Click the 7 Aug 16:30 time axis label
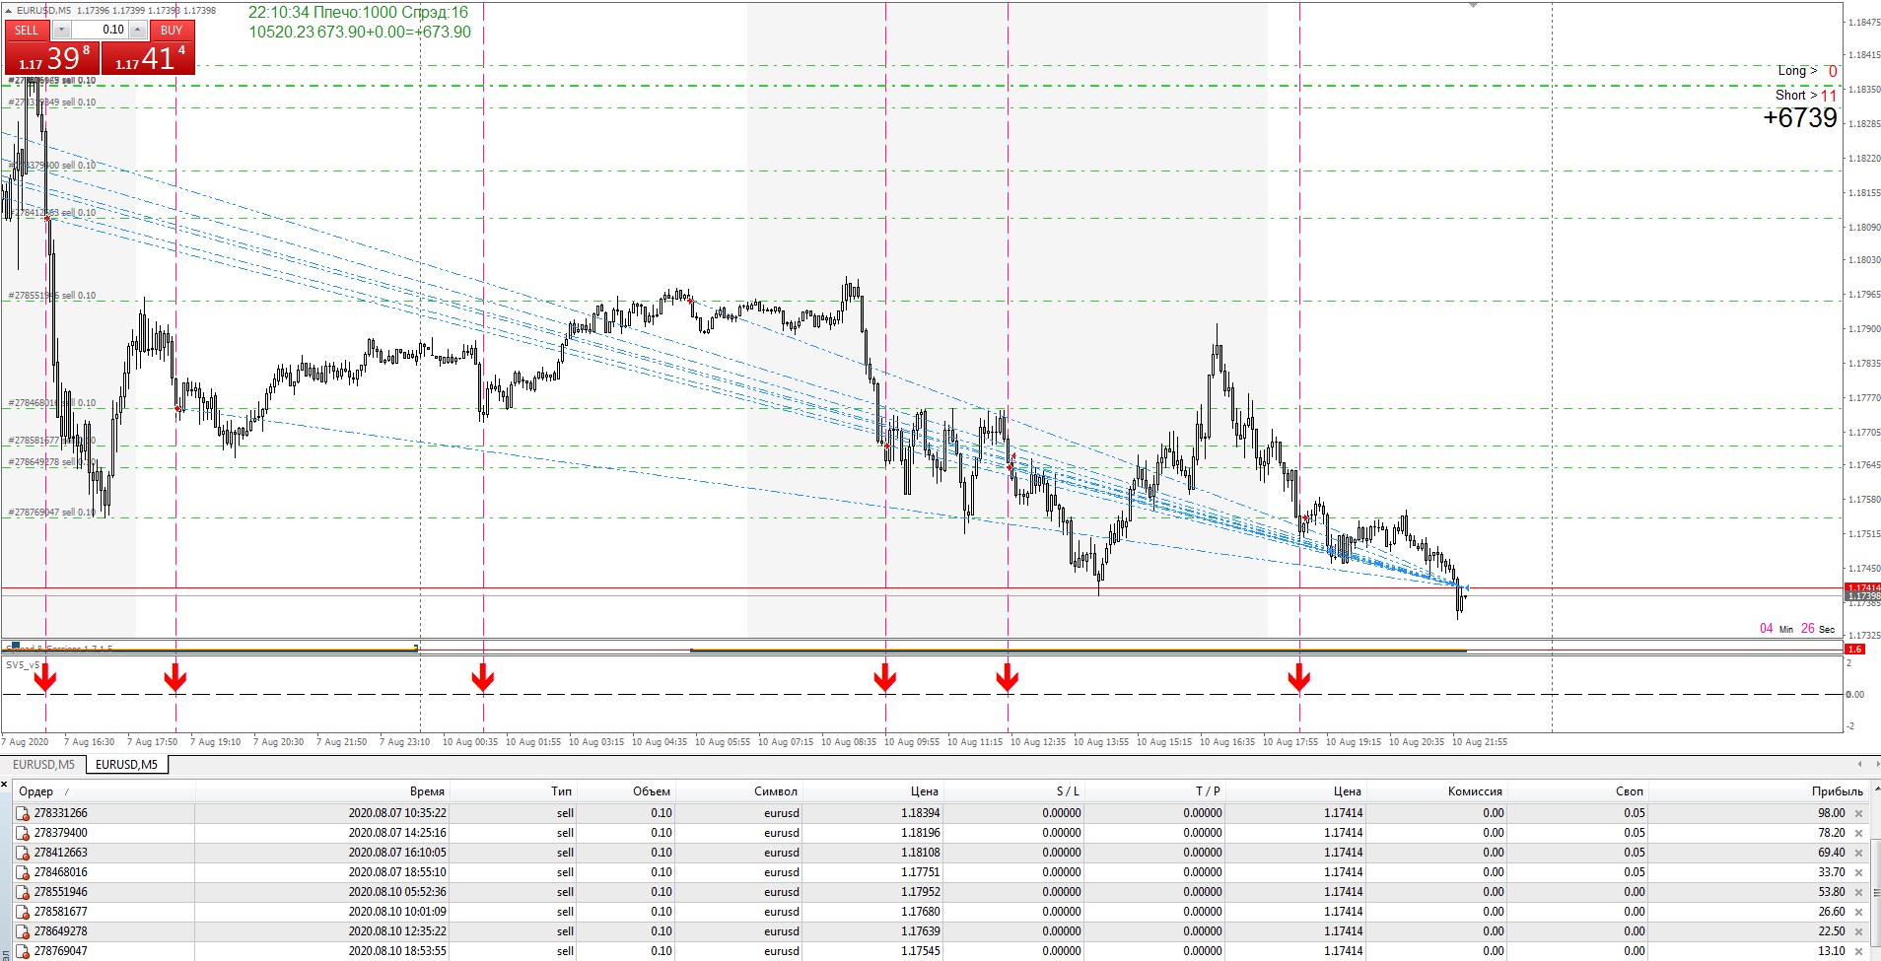The image size is (1881, 961). [x=89, y=741]
